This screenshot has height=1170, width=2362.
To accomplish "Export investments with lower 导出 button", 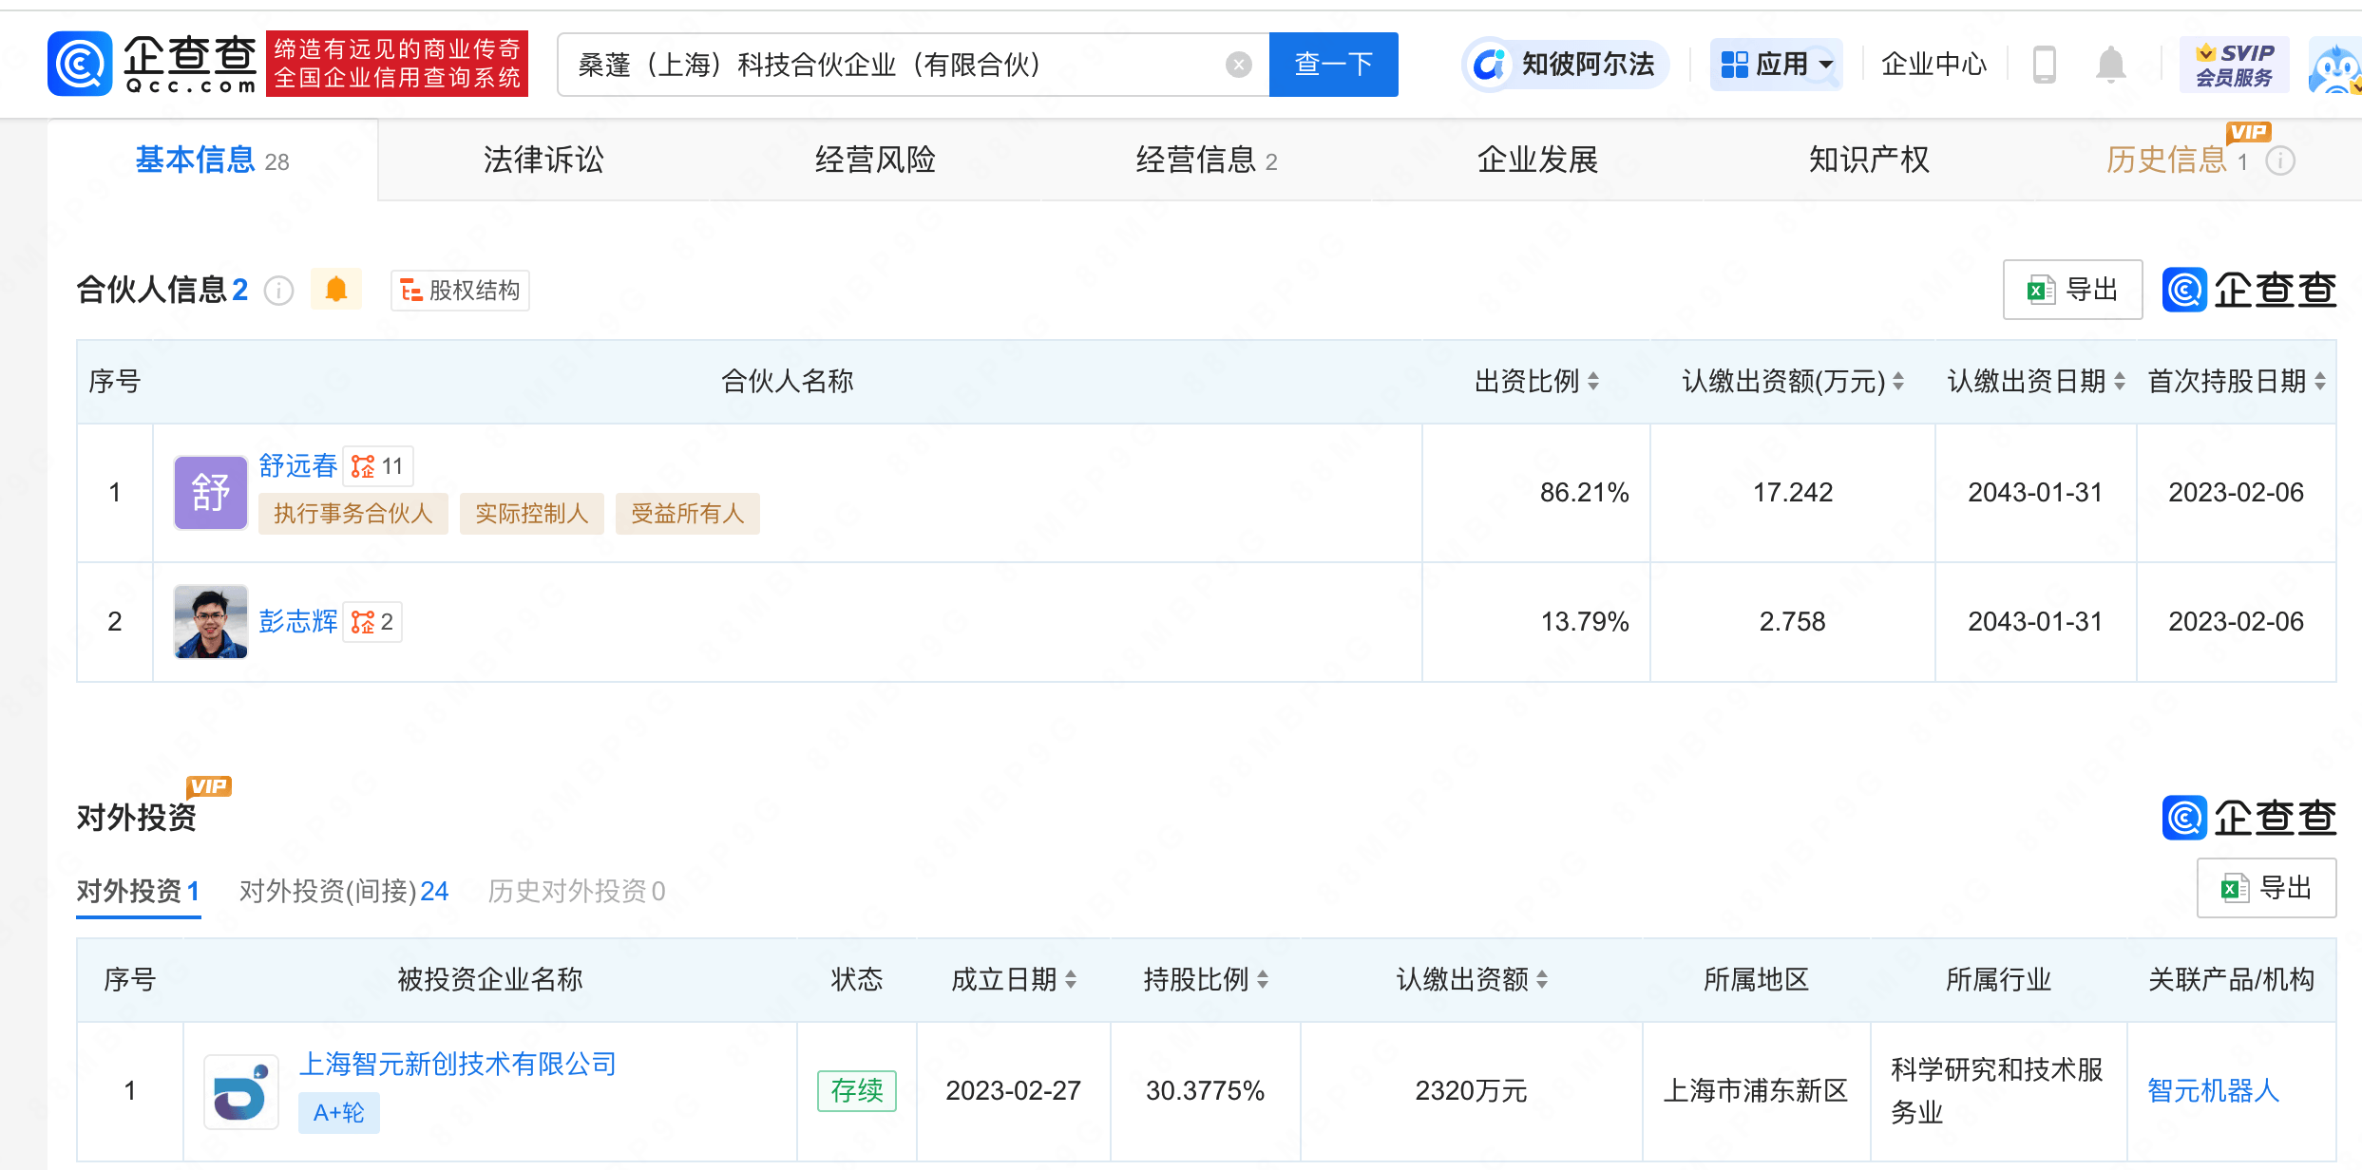I will pyautogui.click(x=2266, y=888).
